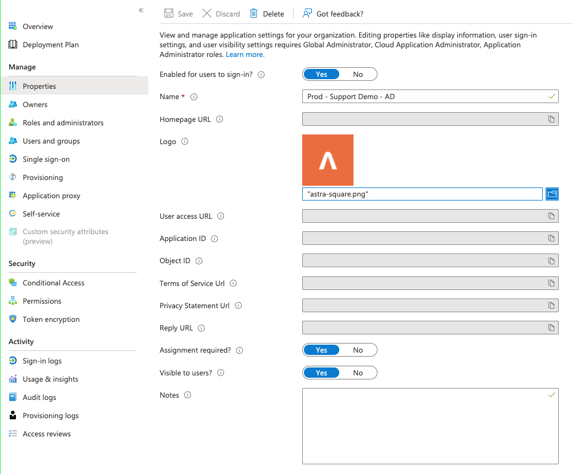Set Assignment required to No
Image resolution: width=573 pixels, height=474 pixels.
coord(357,350)
